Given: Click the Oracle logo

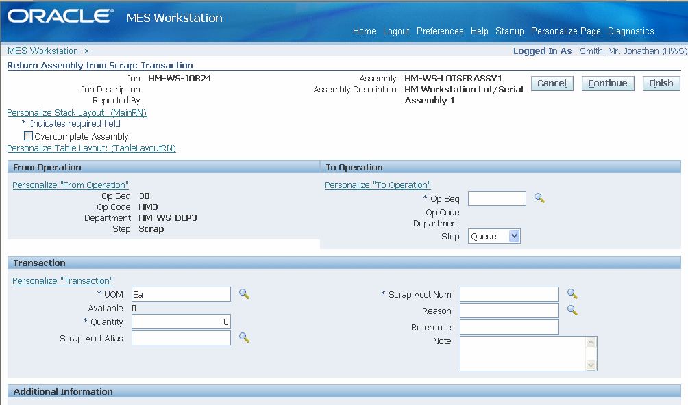Looking at the screenshot, I should tap(60, 16).
